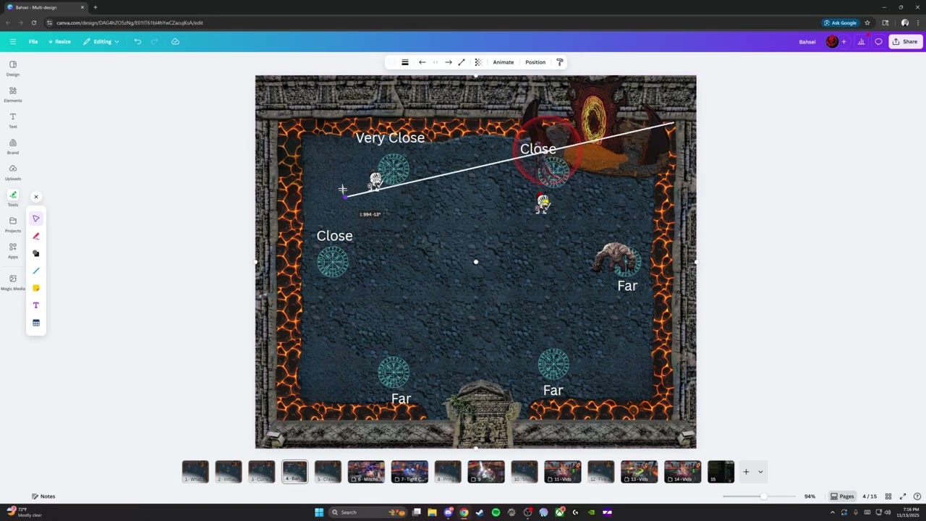Viewport: 926px width, 521px height.
Task: Open Steam from the taskbar
Action: pos(480,512)
